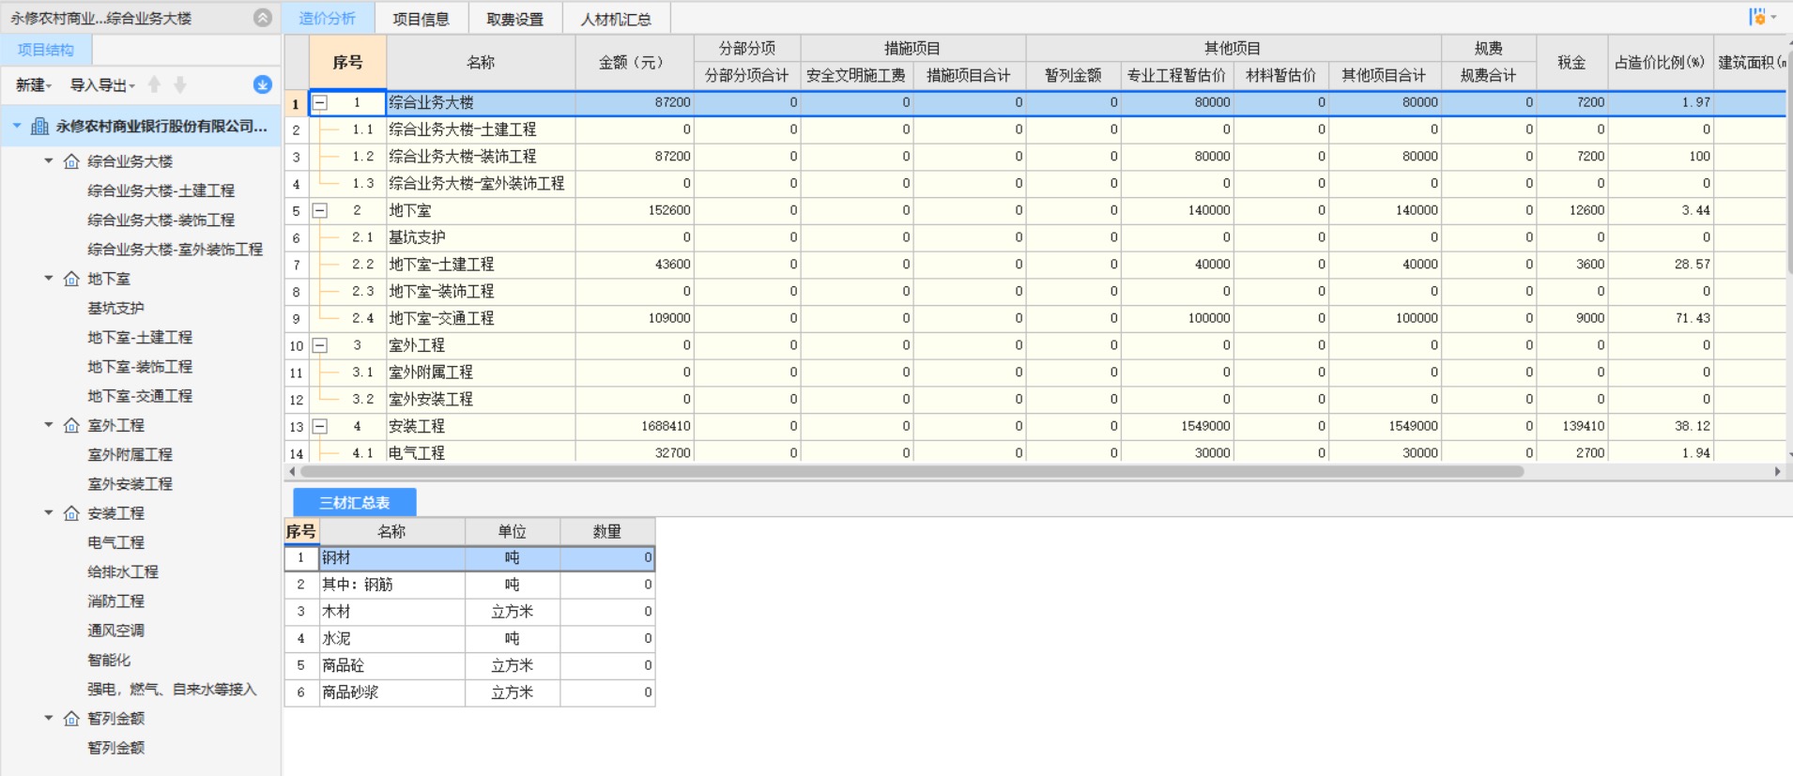Click the move down arrow icon
The width and height of the screenshot is (1793, 776).
pyautogui.click(x=180, y=84)
